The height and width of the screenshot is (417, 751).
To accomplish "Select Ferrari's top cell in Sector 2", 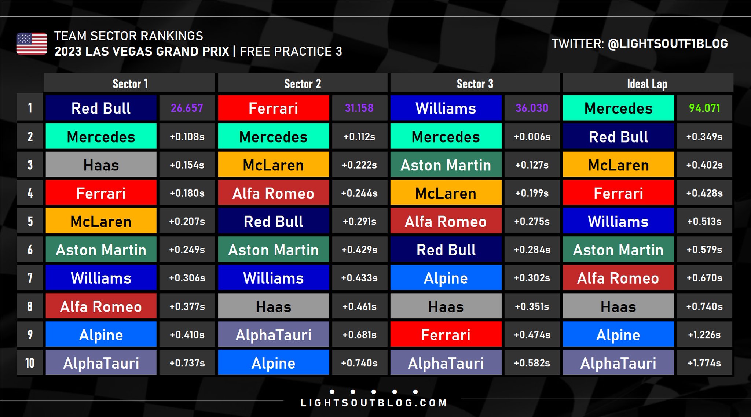I will (273, 108).
